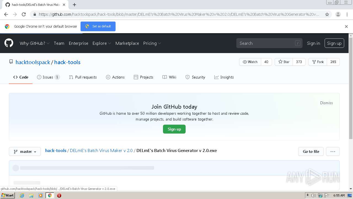
Task: Open a new browser tab
Action: (74, 5)
